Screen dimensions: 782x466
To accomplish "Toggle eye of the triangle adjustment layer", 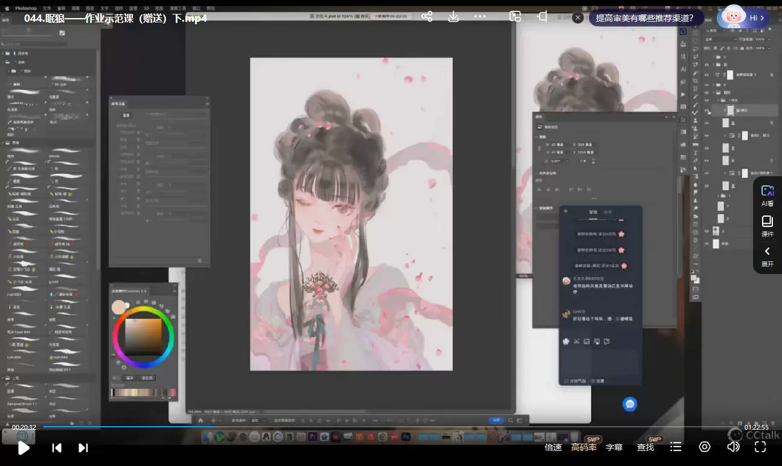I will point(707,74).
